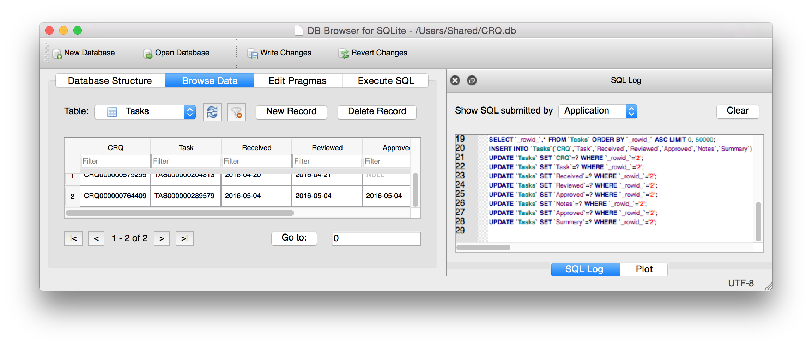Close the SQL Log panel
The height and width of the screenshot is (347, 812).
click(x=455, y=80)
